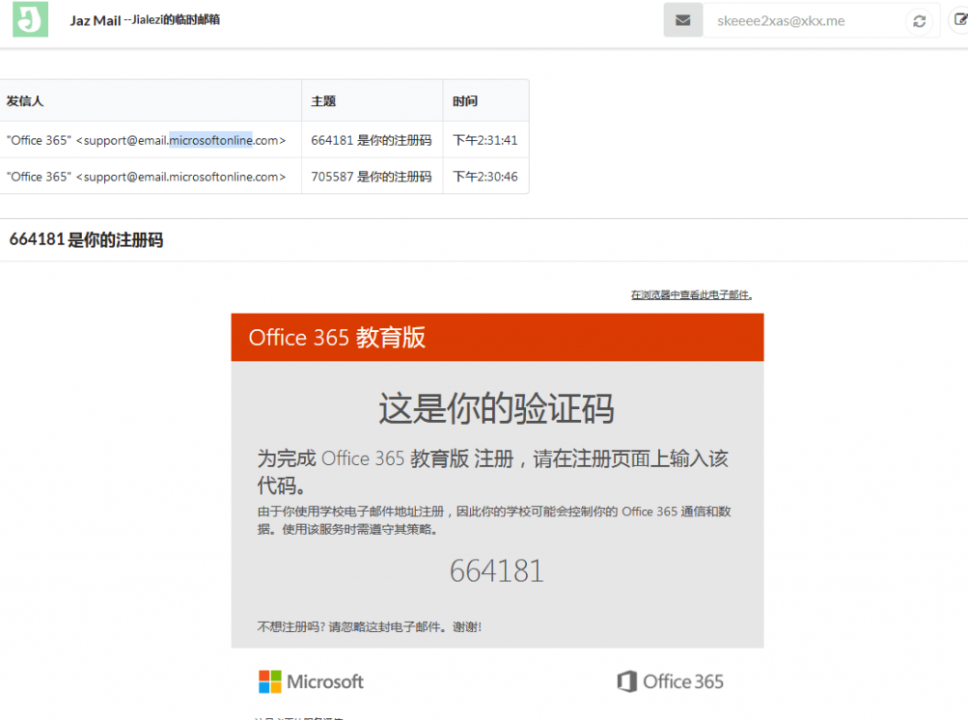Click the '这是你的验证码' heading
This screenshot has height=720, width=968.
(496, 408)
